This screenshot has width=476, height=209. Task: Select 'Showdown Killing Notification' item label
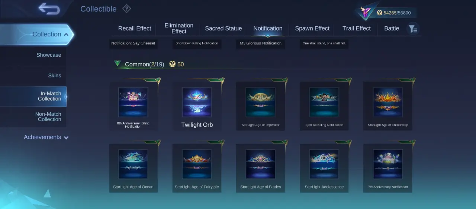(197, 44)
